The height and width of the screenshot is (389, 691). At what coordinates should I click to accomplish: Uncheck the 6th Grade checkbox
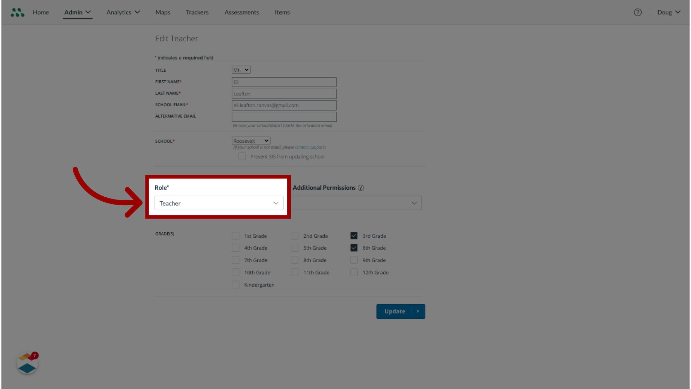point(354,248)
